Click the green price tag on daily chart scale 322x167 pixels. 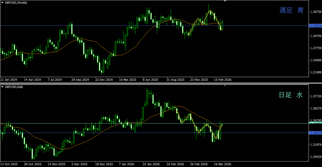315,123
